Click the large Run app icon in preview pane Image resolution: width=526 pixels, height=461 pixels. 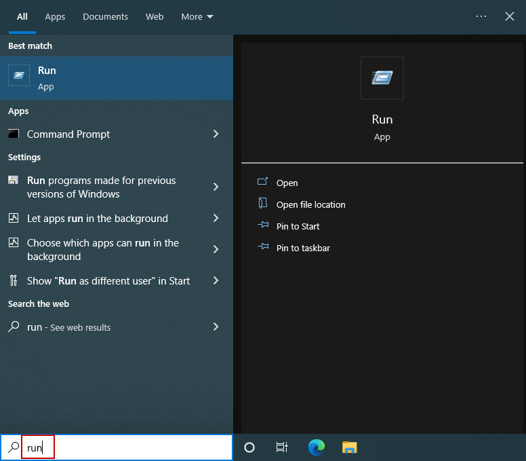382,78
